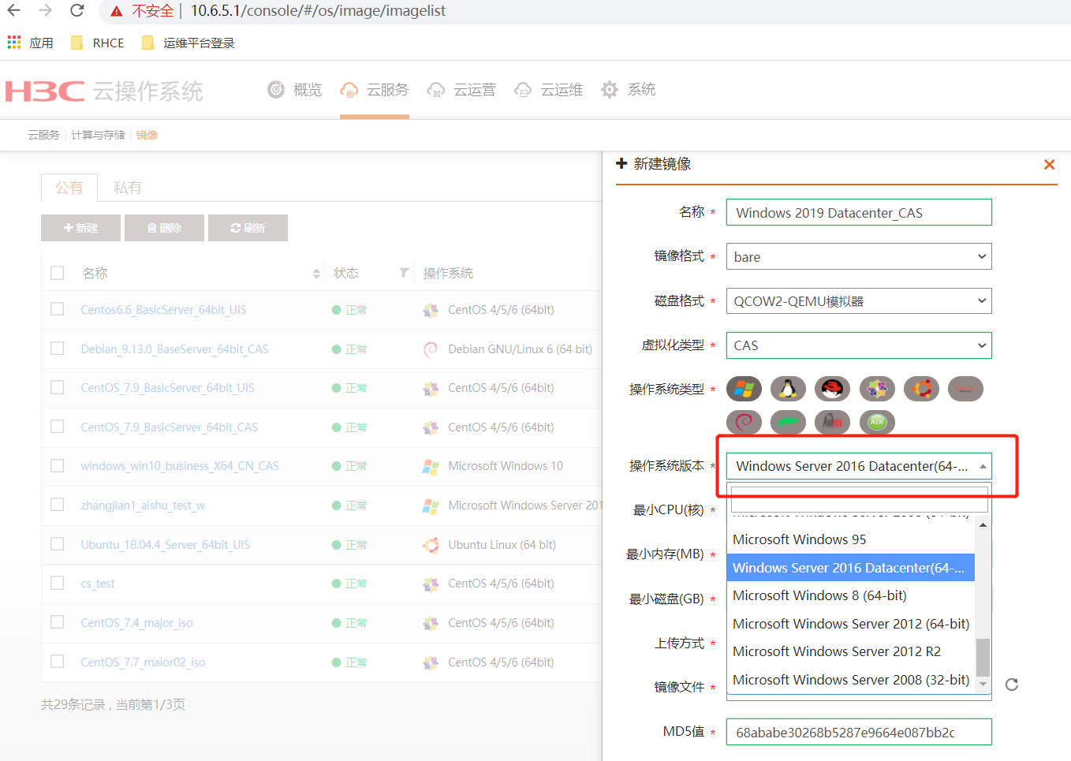The height and width of the screenshot is (761, 1071).
Task: Click 计算与存储 in the breadcrumb
Action: pos(98,135)
